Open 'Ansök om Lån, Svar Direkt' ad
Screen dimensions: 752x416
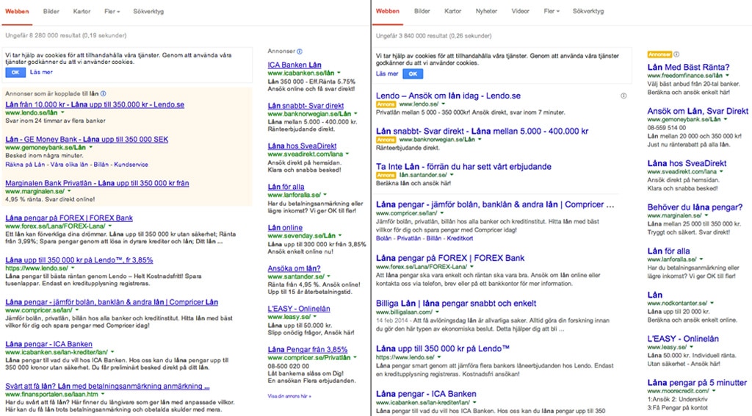(698, 111)
